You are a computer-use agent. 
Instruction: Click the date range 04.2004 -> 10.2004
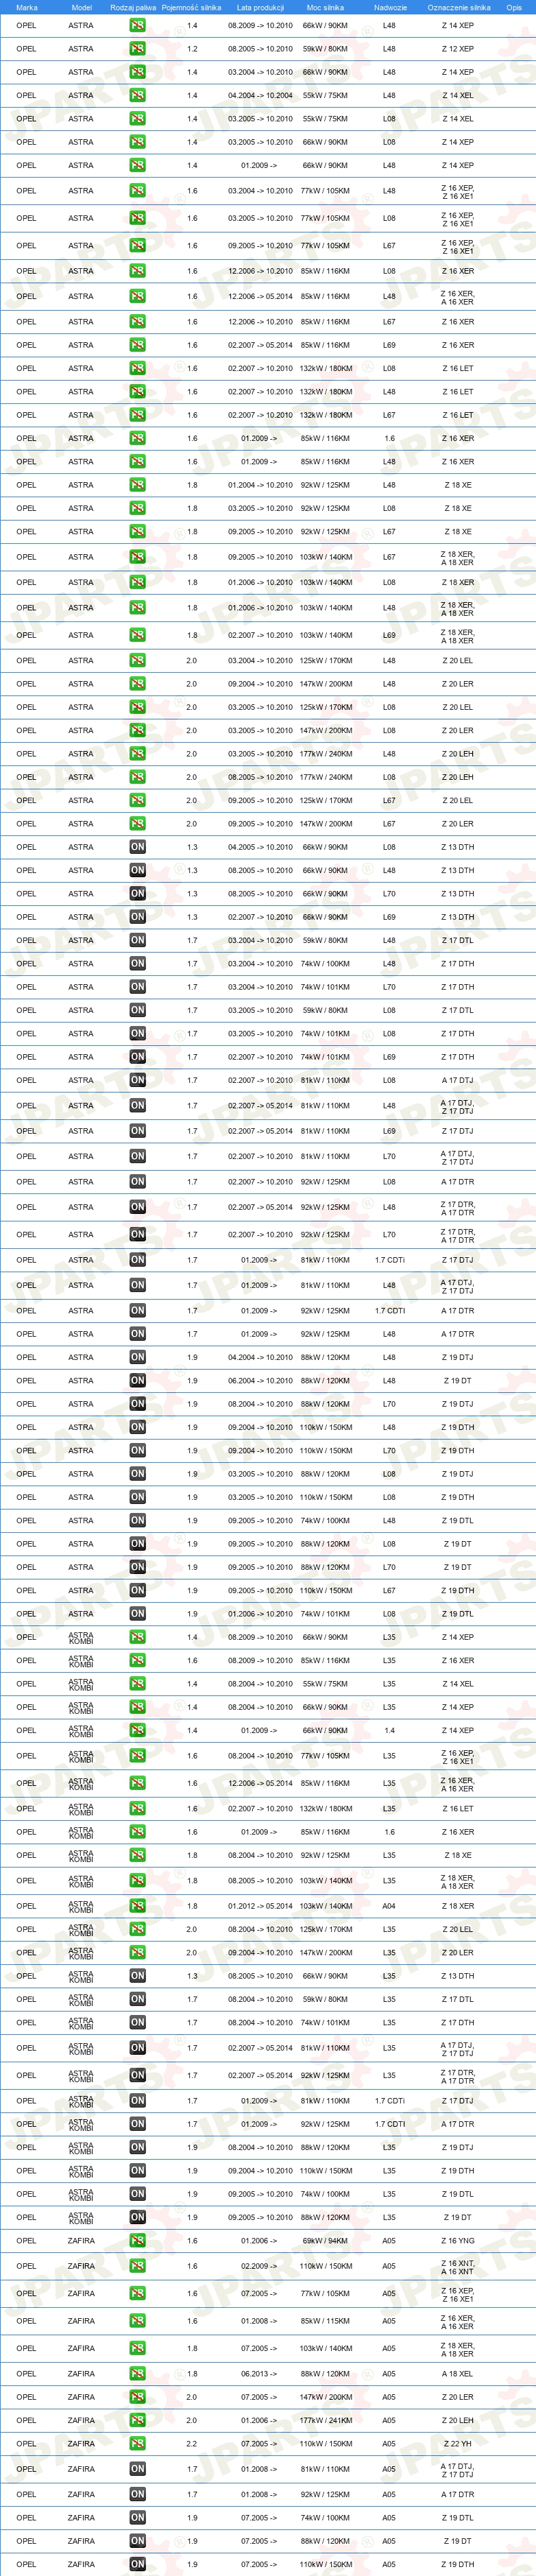[x=260, y=95]
